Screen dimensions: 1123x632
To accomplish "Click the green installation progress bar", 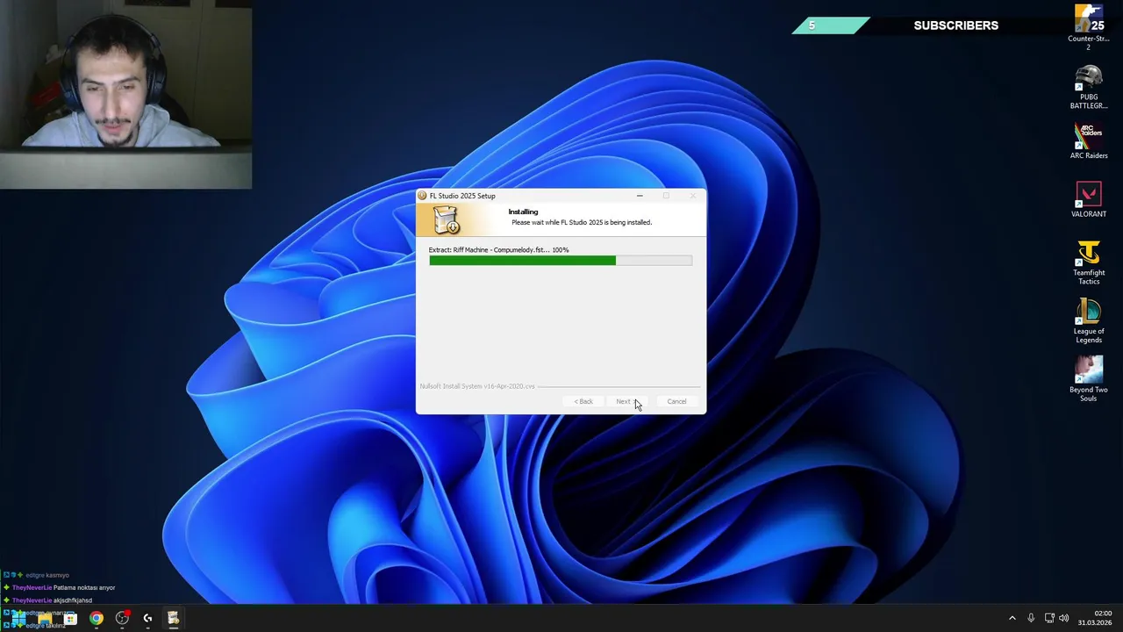I will pos(561,261).
